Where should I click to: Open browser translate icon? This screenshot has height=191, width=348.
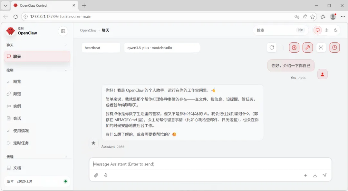297,17
